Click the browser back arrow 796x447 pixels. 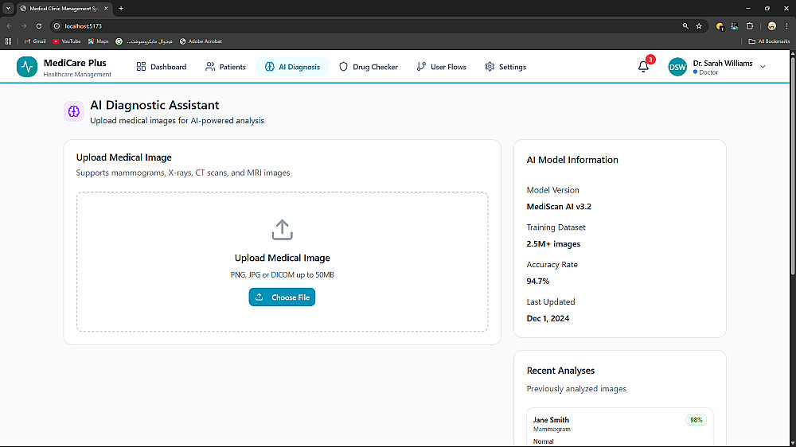(x=9, y=26)
